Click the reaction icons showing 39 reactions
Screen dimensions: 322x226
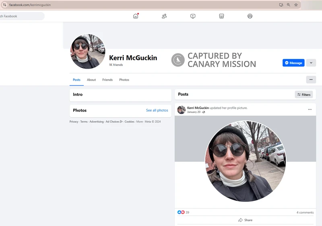point(181,212)
